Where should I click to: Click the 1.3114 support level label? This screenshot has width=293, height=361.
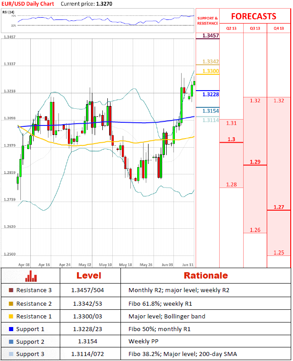211,120
